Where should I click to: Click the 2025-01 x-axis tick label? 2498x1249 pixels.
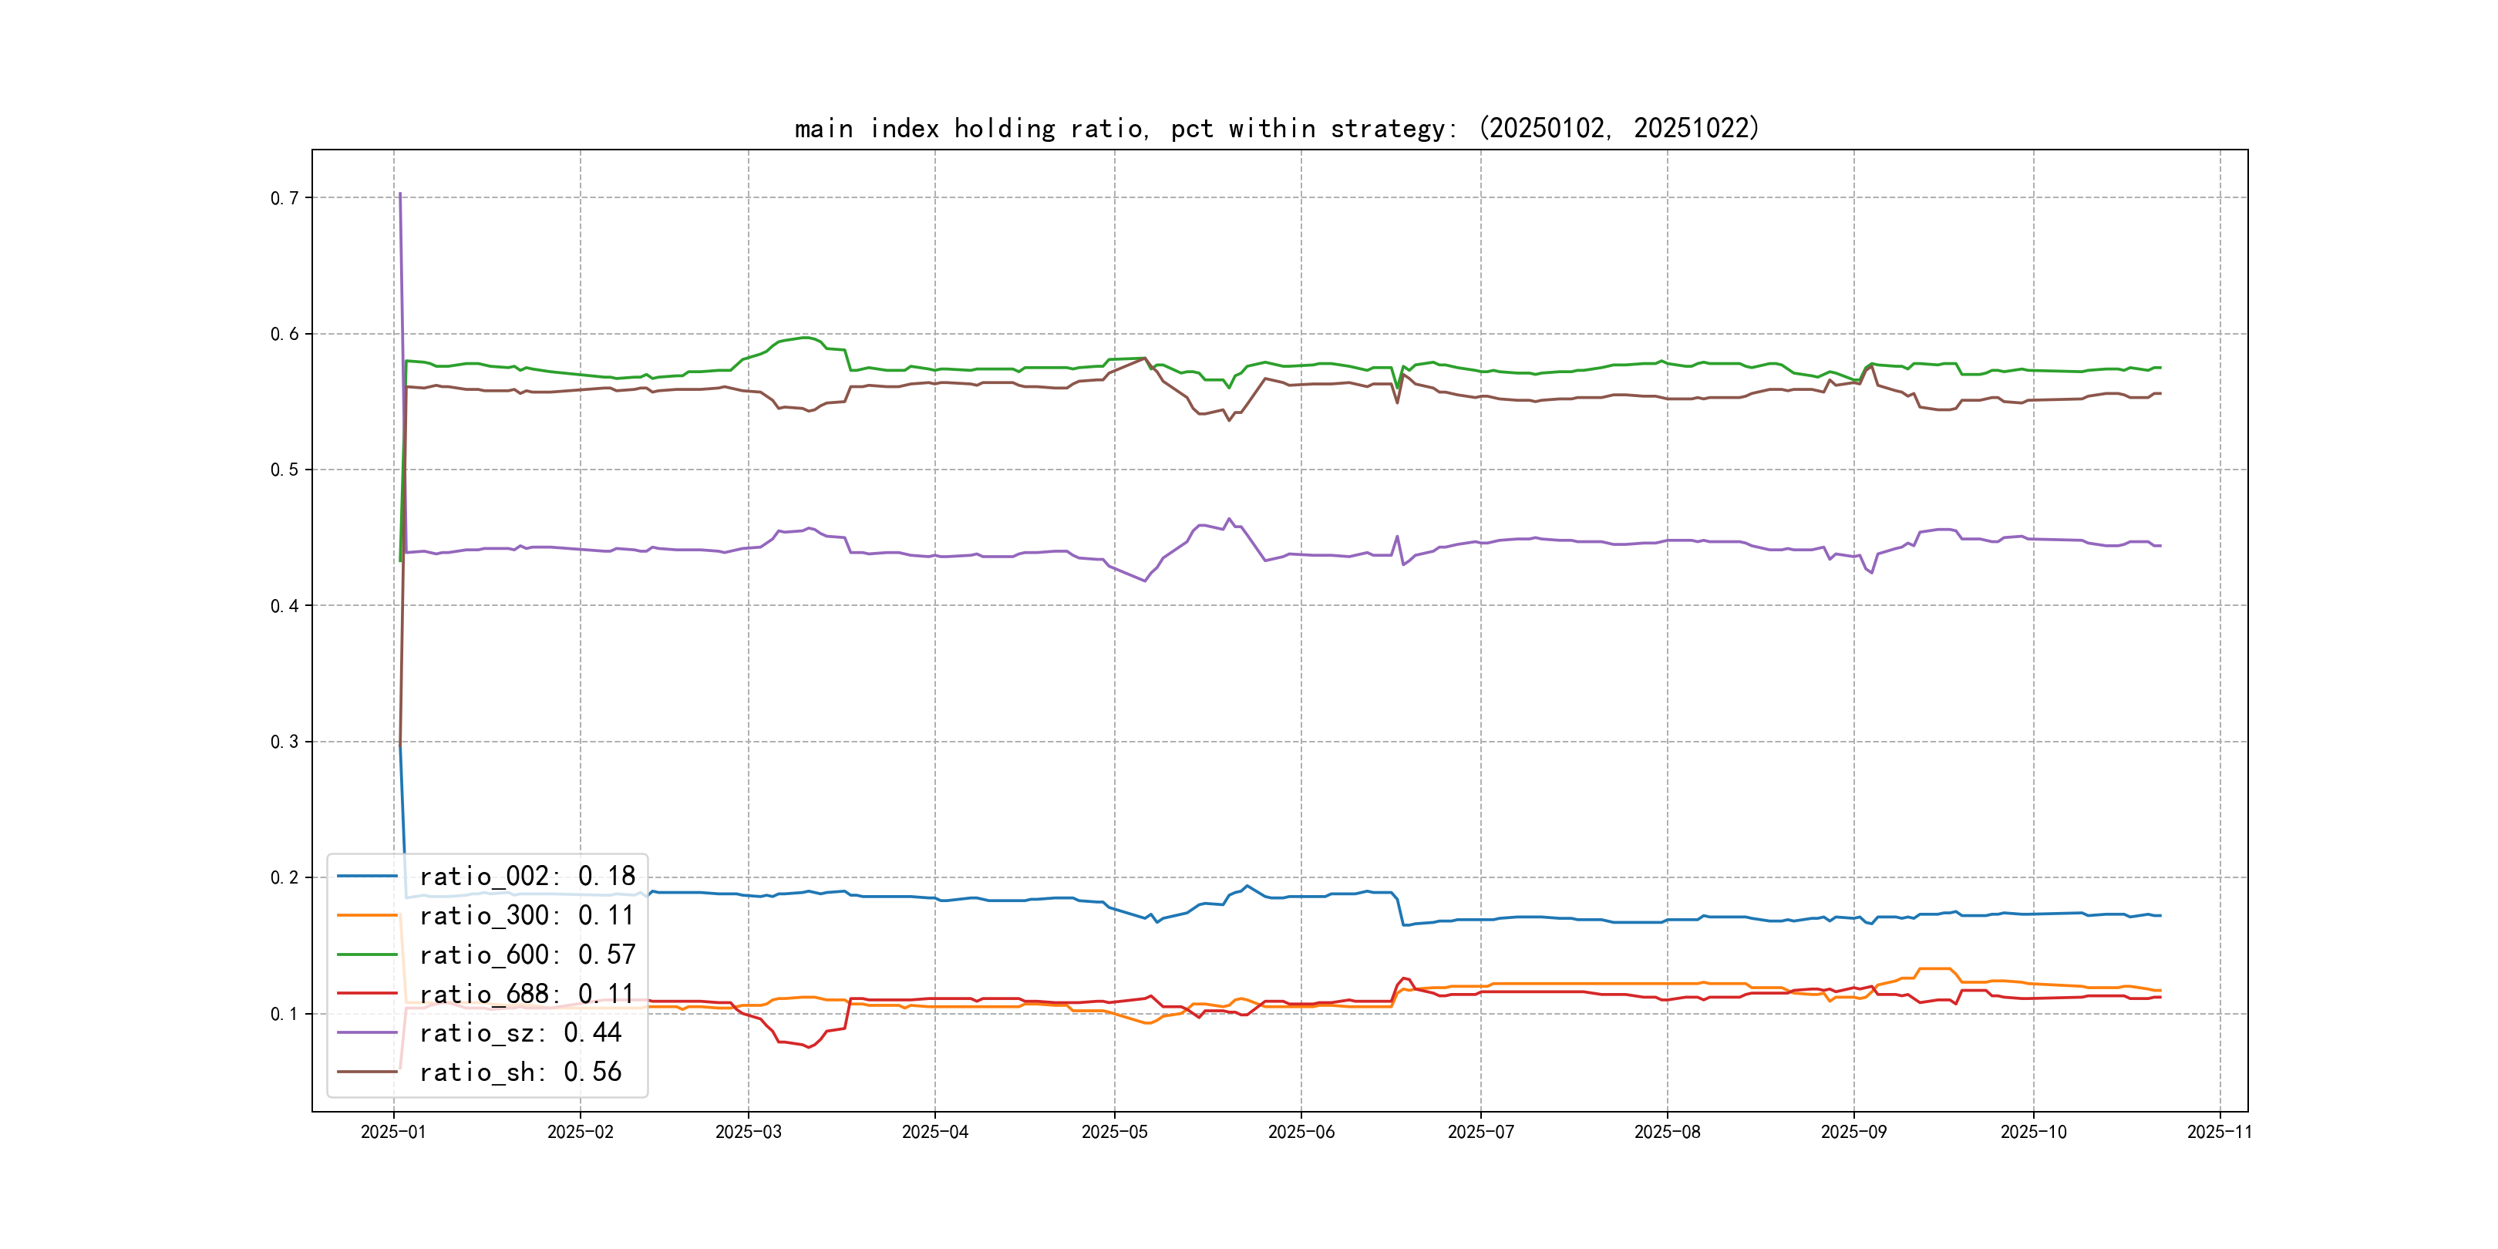point(392,1132)
